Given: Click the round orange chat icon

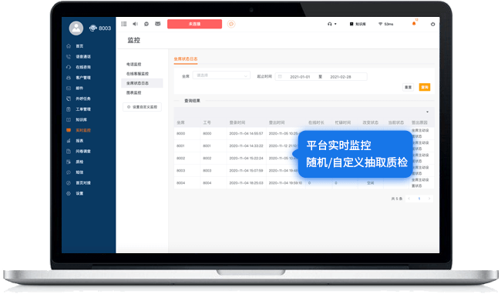Looking at the screenshot, I should pos(231,24).
